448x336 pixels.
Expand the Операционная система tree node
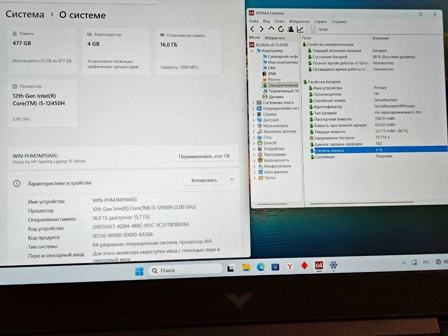pos(254,108)
